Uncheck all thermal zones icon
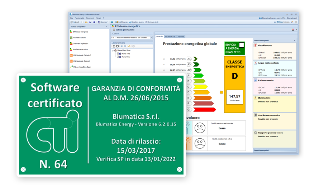This screenshot has width=314, height=186. [118, 46]
